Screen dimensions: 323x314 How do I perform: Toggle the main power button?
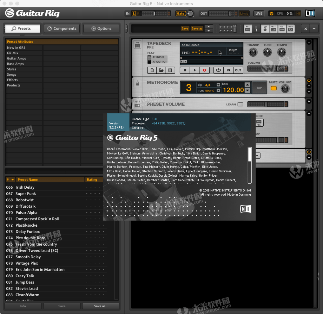click(272, 14)
